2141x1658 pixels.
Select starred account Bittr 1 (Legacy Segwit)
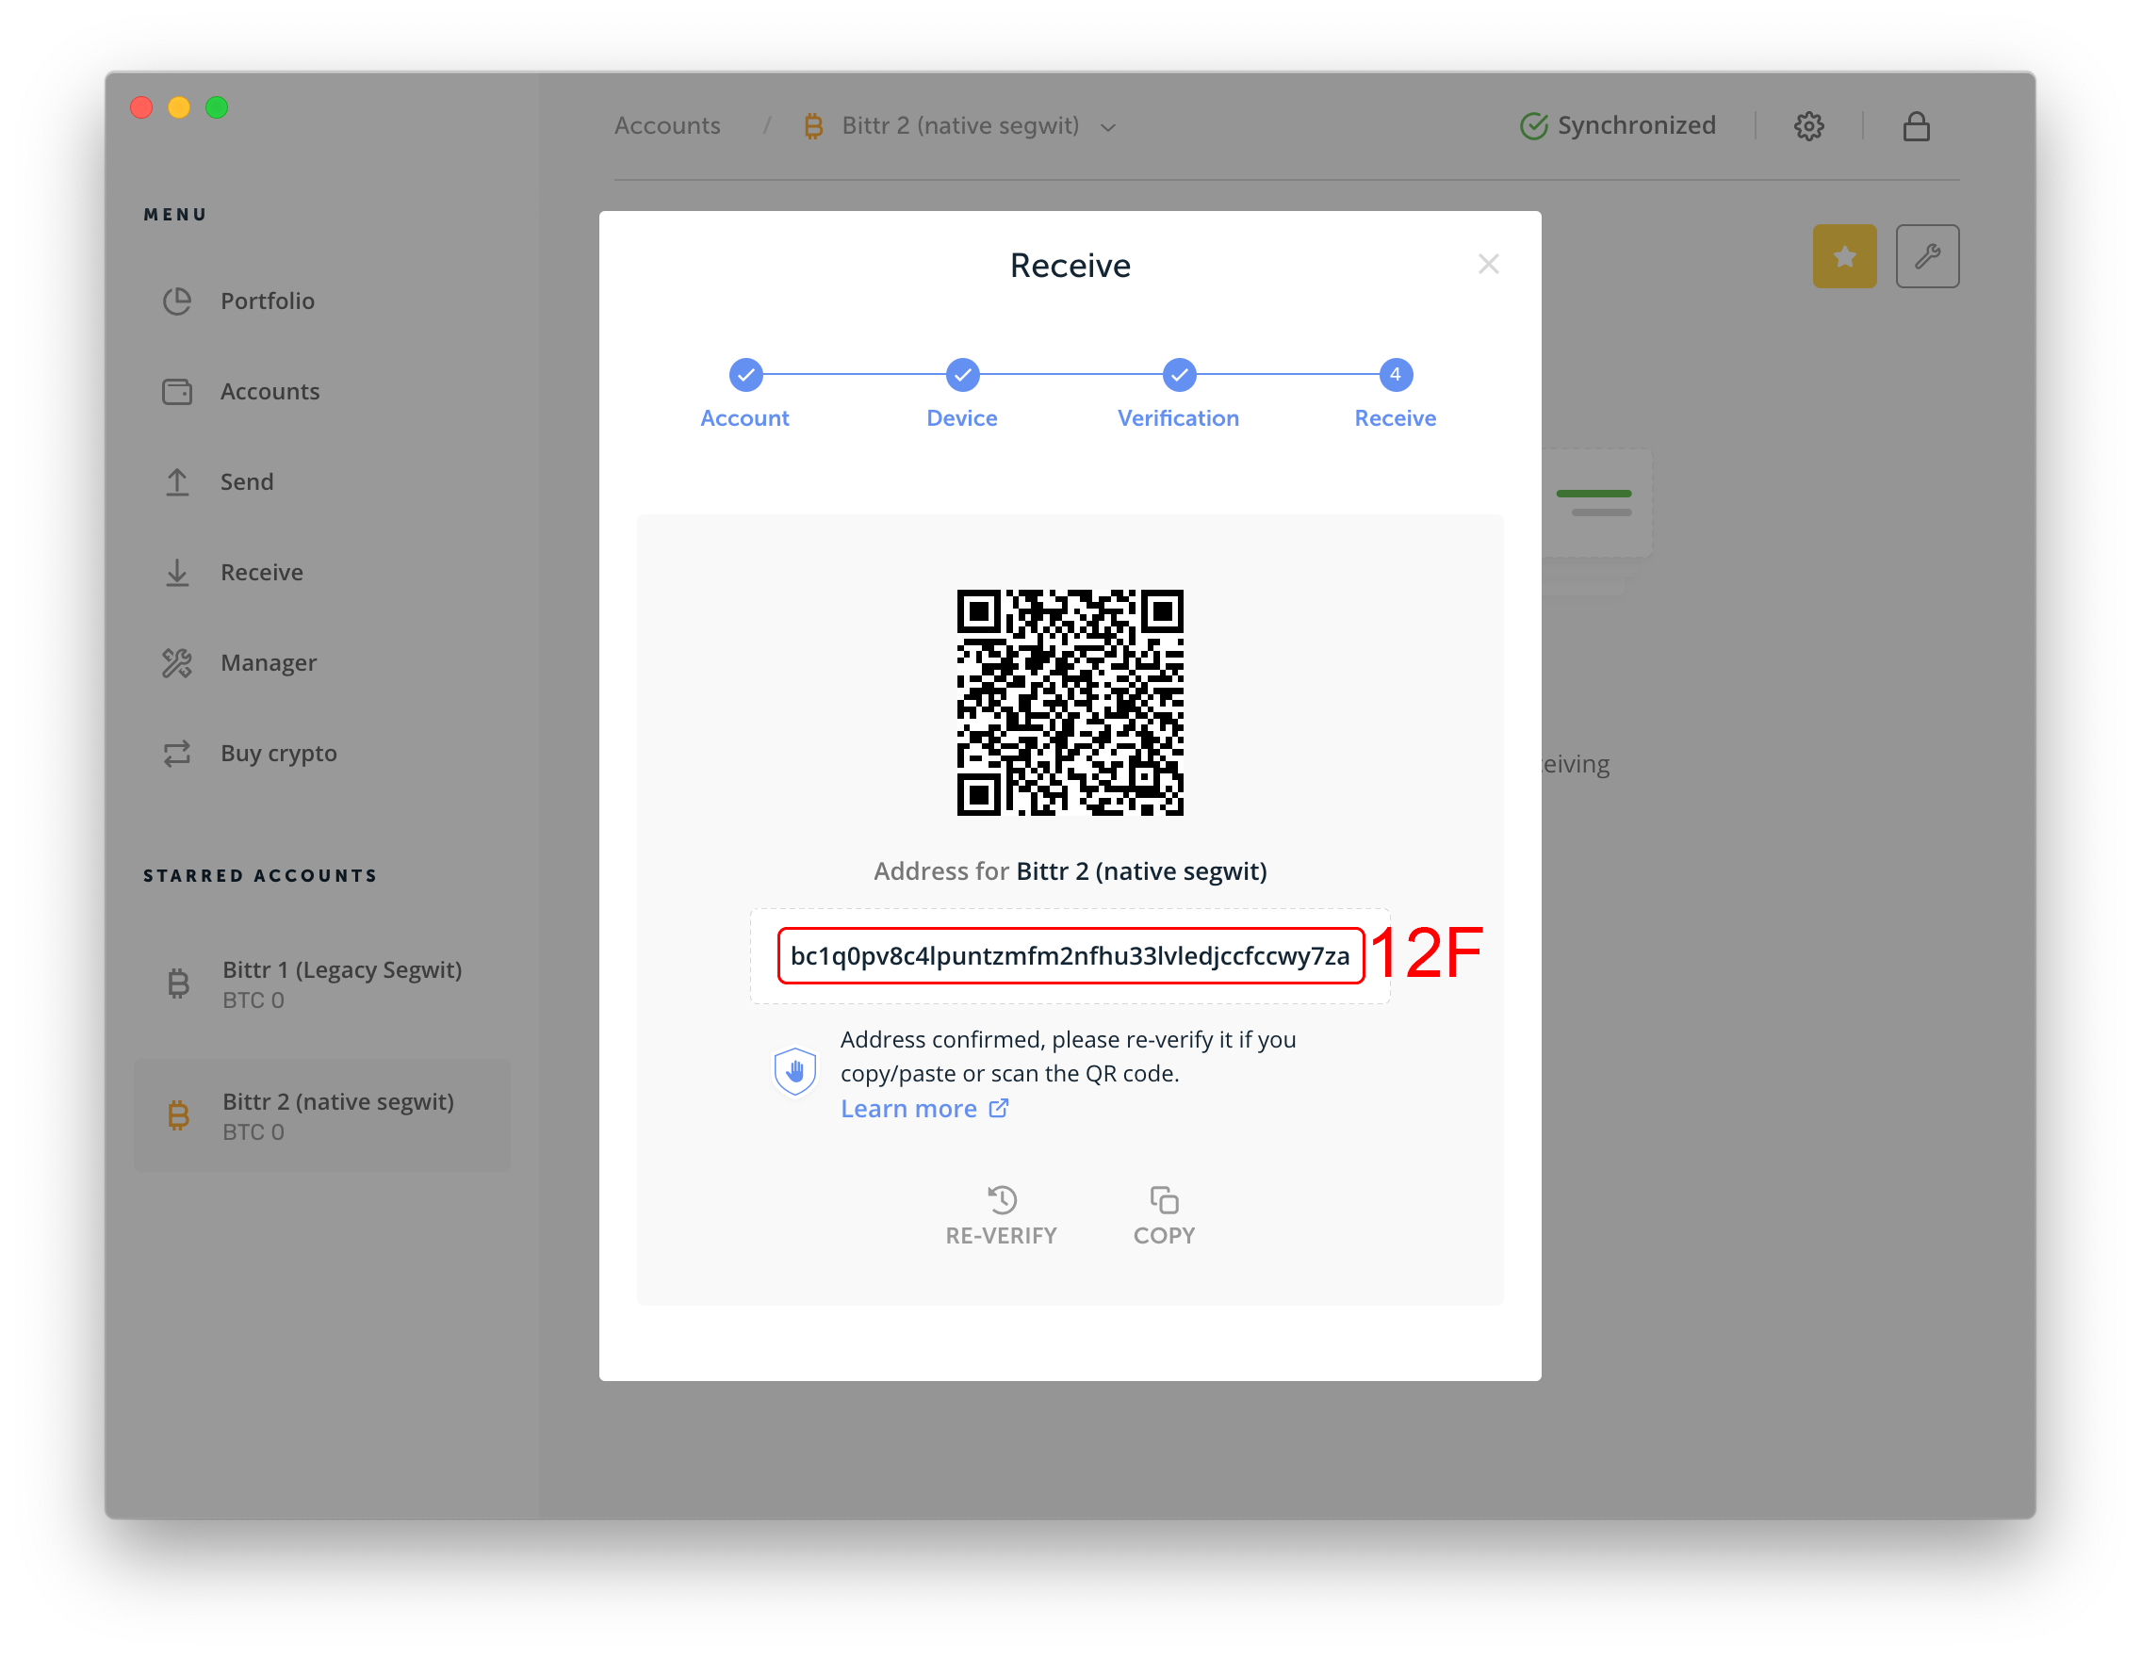[x=321, y=983]
